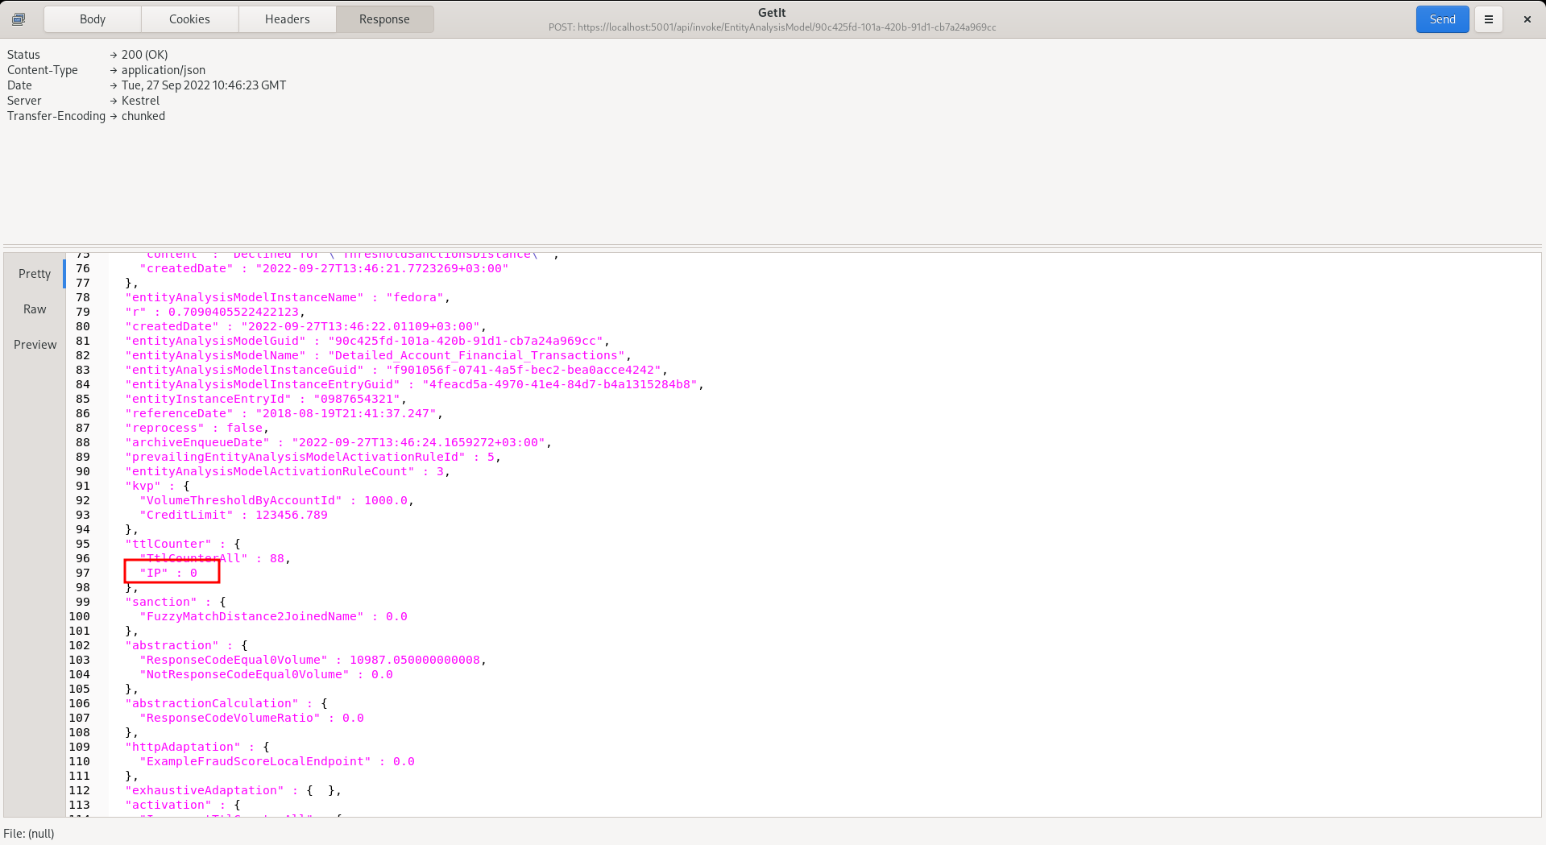
Task: Click the Kestrel server value
Action: [140, 101]
